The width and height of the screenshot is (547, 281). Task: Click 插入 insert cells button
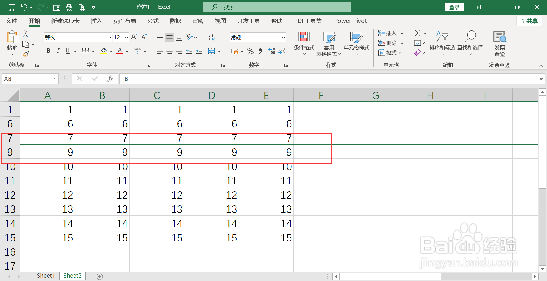pyautogui.click(x=387, y=33)
